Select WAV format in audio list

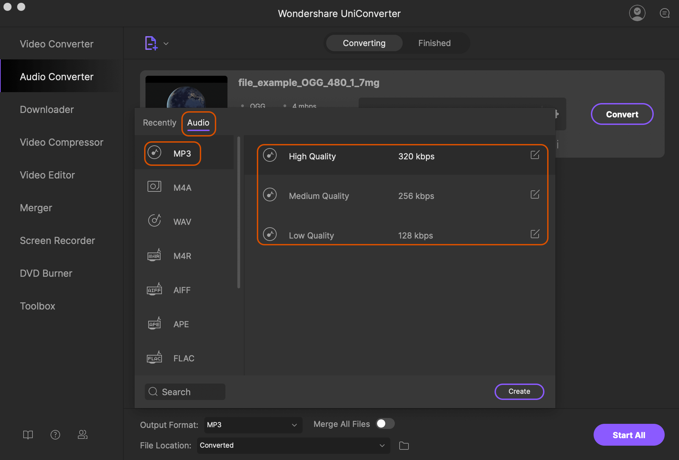[x=183, y=221]
